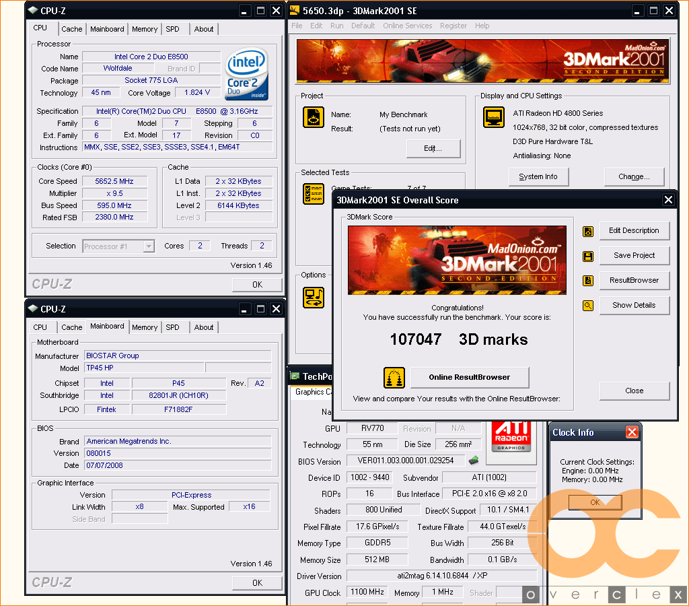
Task: Click the Selected Tests checklist icon
Action: (314, 194)
